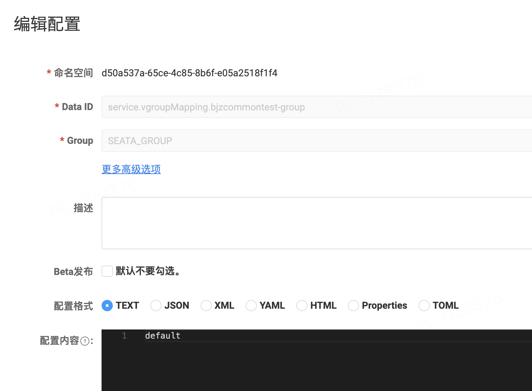This screenshot has width=532, height=391.
Task: Click namespace ID d50a537a-65ce-4c85-8b6f-e05a2518f1f4
Action: 189,73
